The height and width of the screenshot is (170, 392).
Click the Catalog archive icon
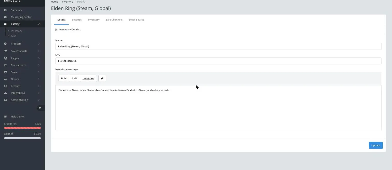pos(5,24)
